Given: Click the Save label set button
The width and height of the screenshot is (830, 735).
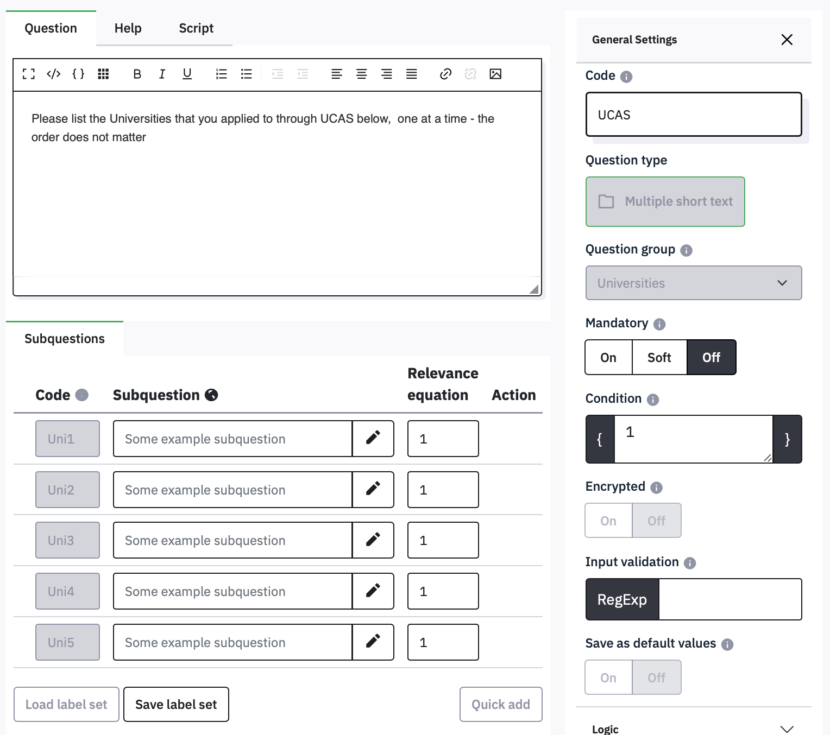Looking at the screenshot, I should 176,704.
